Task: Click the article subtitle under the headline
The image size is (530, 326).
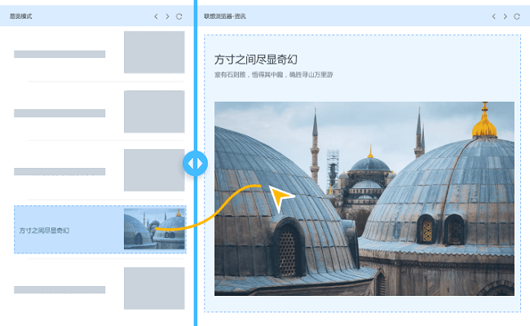Action: pos(273,75)
